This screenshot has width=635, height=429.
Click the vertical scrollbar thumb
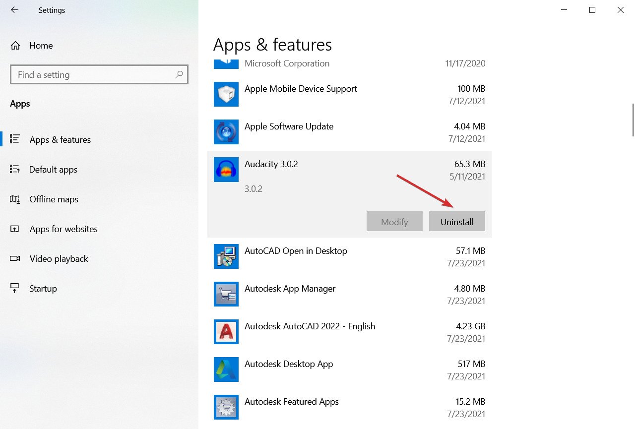633,120
